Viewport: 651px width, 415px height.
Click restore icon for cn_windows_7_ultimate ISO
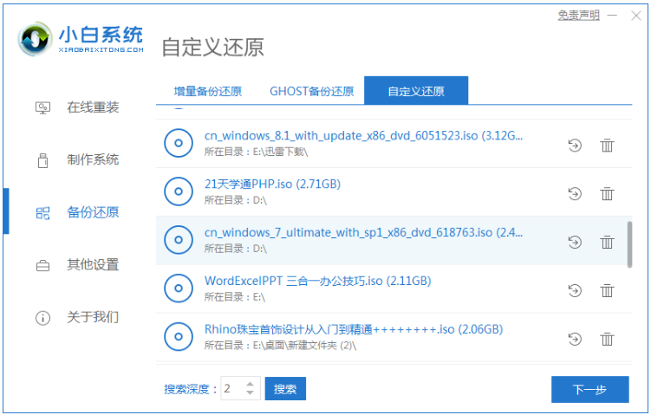(575, 242)
